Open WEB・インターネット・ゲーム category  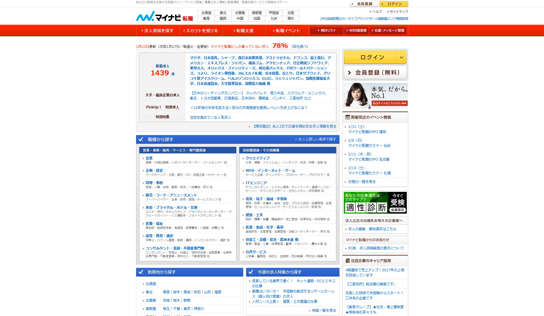pyautogui.click(x=270, y=171)
